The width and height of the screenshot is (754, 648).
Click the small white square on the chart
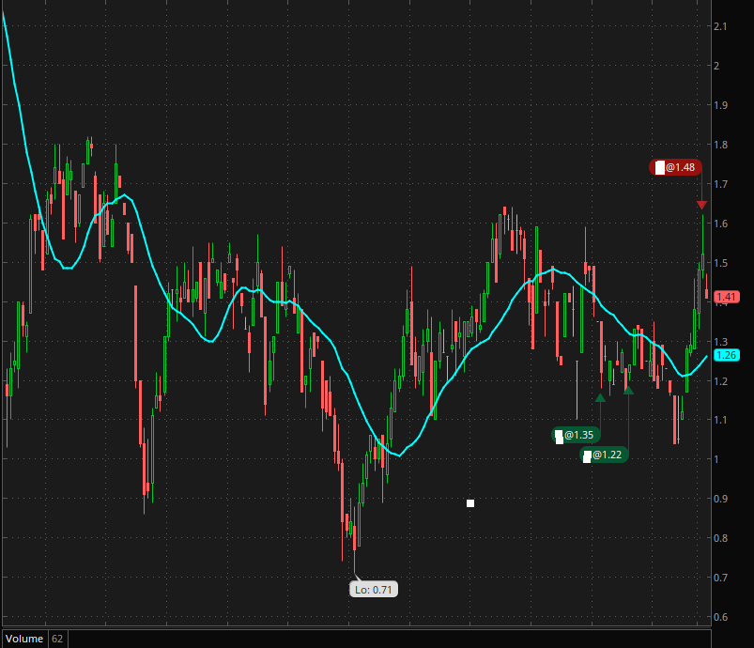[470, 503]
